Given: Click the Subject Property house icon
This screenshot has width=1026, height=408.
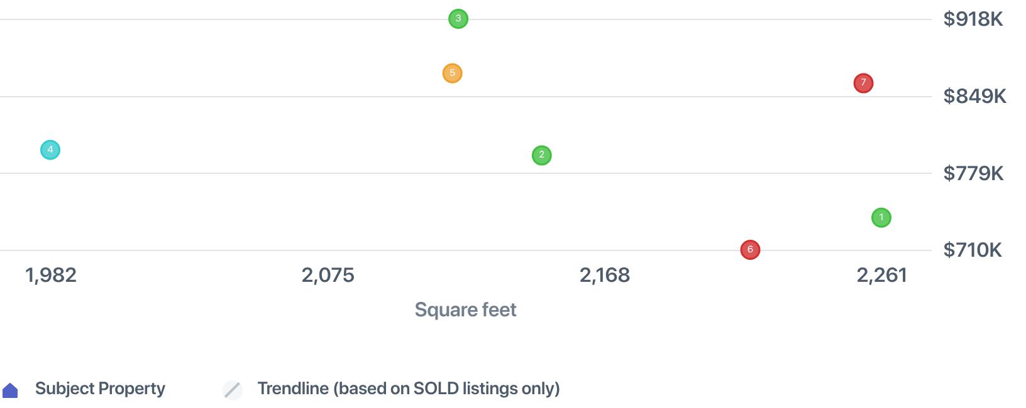Looking at the screenshot, I should tap(11, 390).
